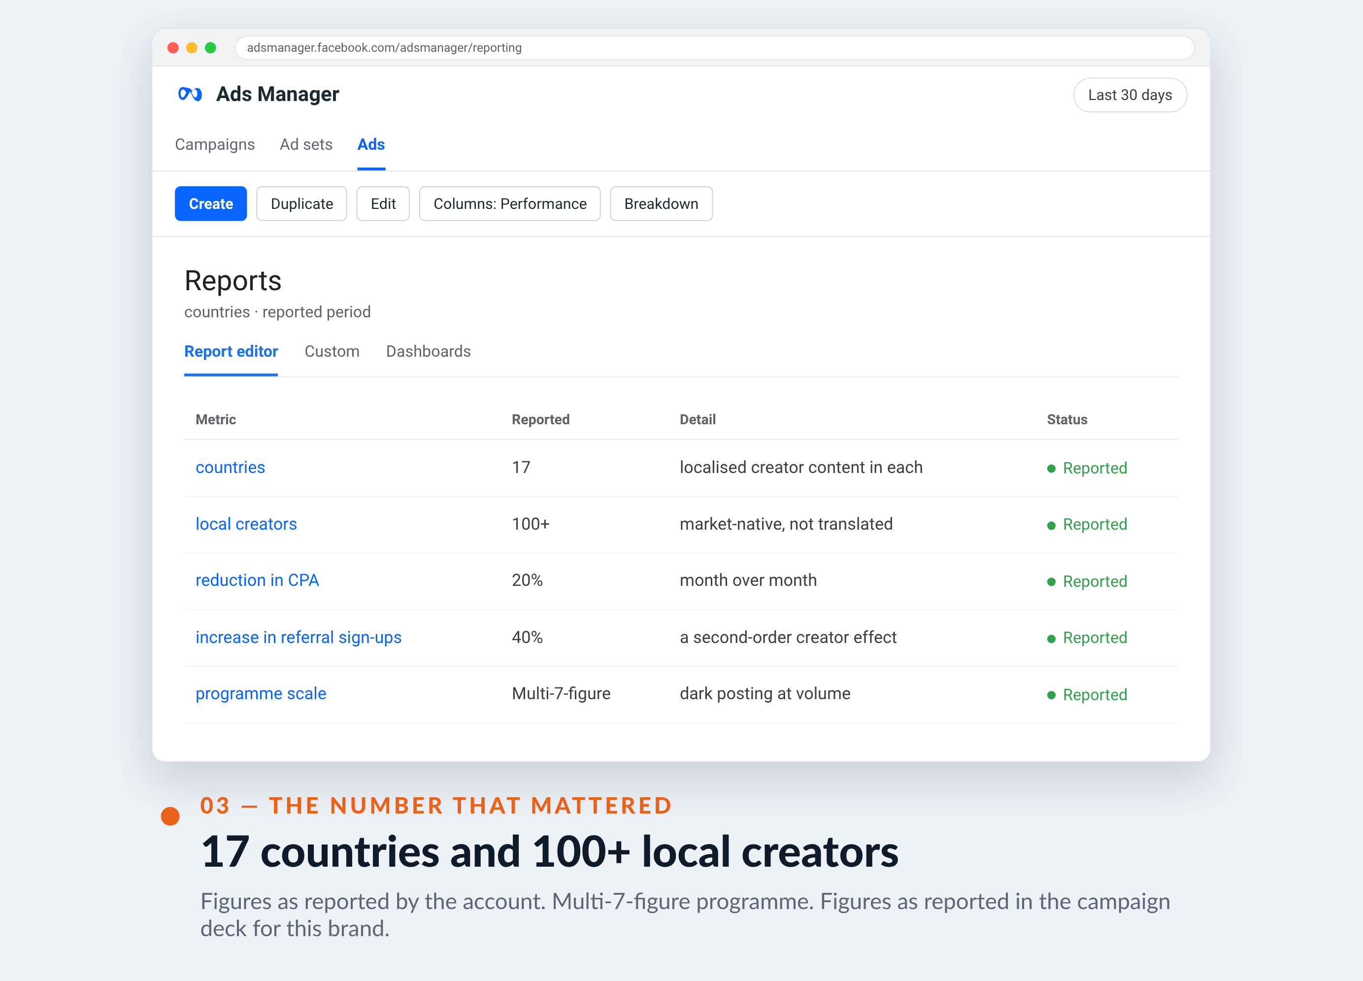The width and height of the screenshot is (1363, 981).
Task: Click the Reported status in reduction in CPA row
Action: coord(1087,582)
